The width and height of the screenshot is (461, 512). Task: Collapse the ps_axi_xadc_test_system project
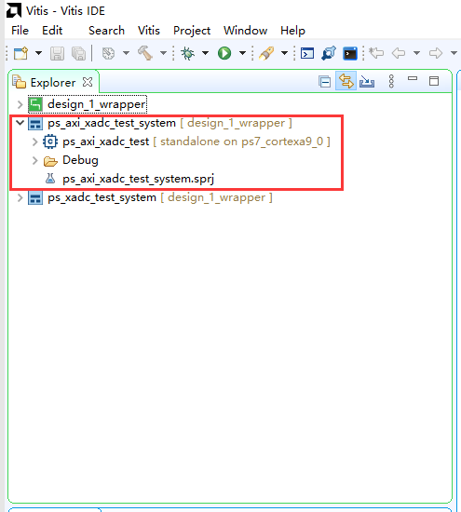click(x=20, y=123)
